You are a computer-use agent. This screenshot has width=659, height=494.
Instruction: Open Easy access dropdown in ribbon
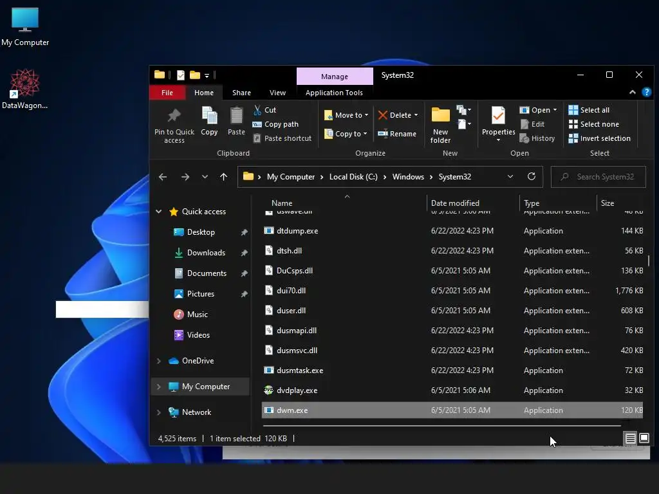click(464, 124)
